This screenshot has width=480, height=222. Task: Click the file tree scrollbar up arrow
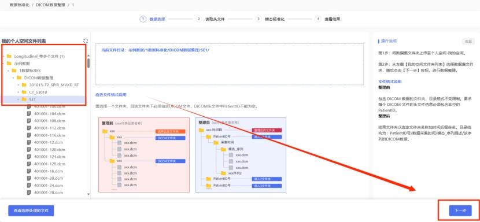[89, 56]
